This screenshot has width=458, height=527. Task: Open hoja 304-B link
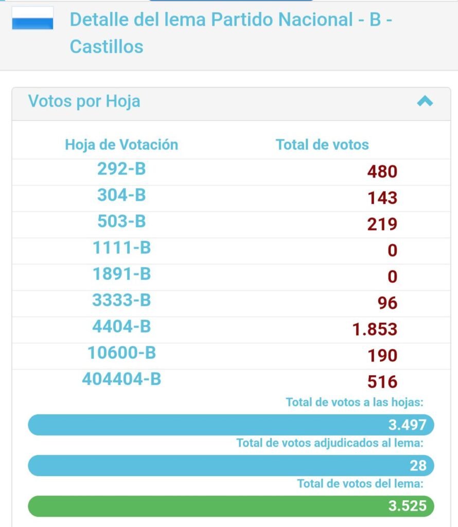[121, 195]
